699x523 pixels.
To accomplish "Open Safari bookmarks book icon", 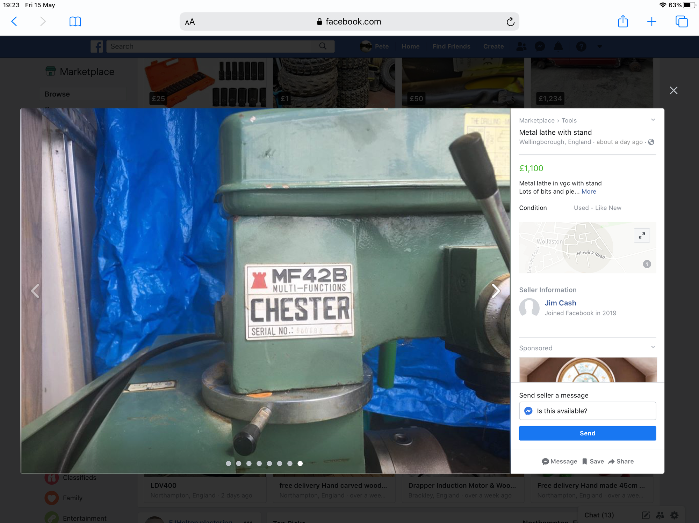I will point(75,22).
